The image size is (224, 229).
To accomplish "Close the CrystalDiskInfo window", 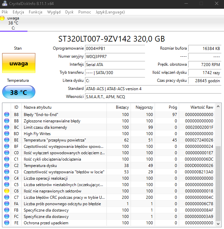I will tap(217, 3).
